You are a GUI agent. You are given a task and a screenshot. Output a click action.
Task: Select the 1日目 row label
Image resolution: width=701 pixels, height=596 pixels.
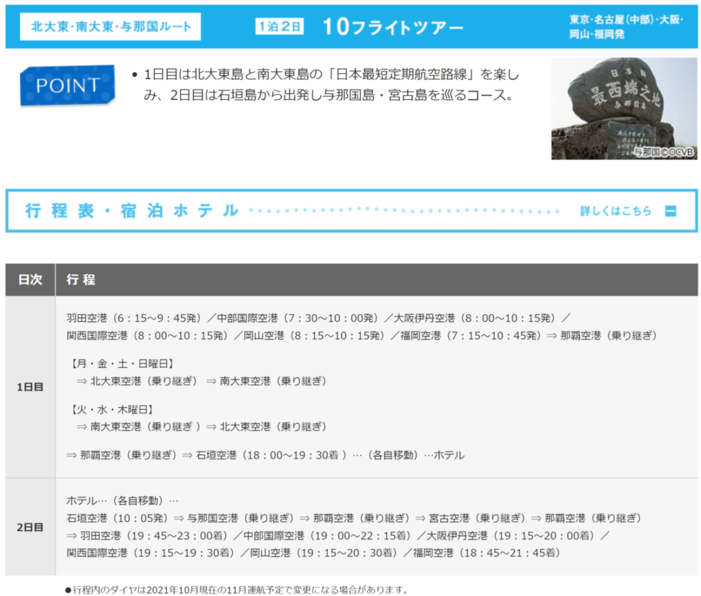30,387
